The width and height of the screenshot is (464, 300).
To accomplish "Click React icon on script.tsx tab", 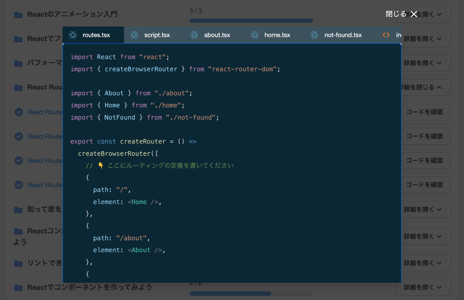I will 134,35.
